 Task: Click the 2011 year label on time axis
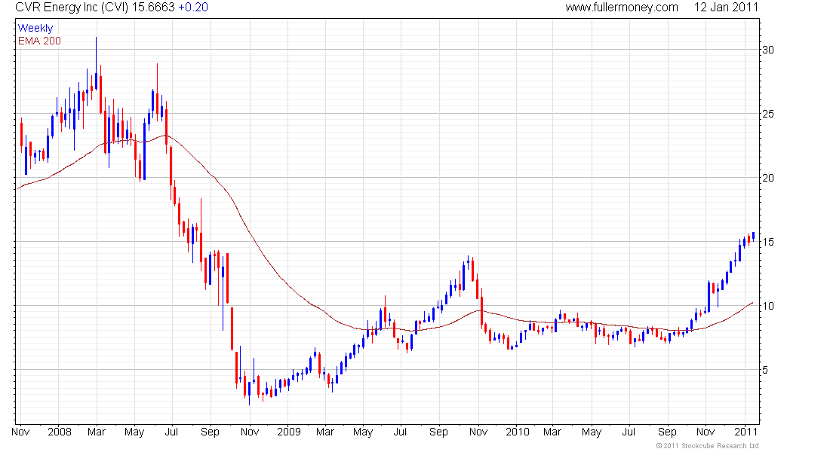(x=745, y=432)
